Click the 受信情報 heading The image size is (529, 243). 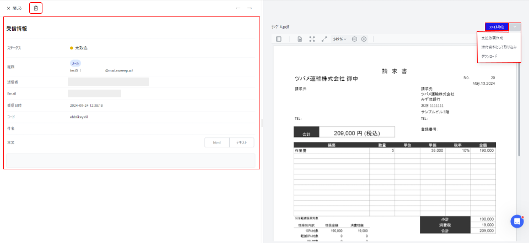[x=17, y=29]
